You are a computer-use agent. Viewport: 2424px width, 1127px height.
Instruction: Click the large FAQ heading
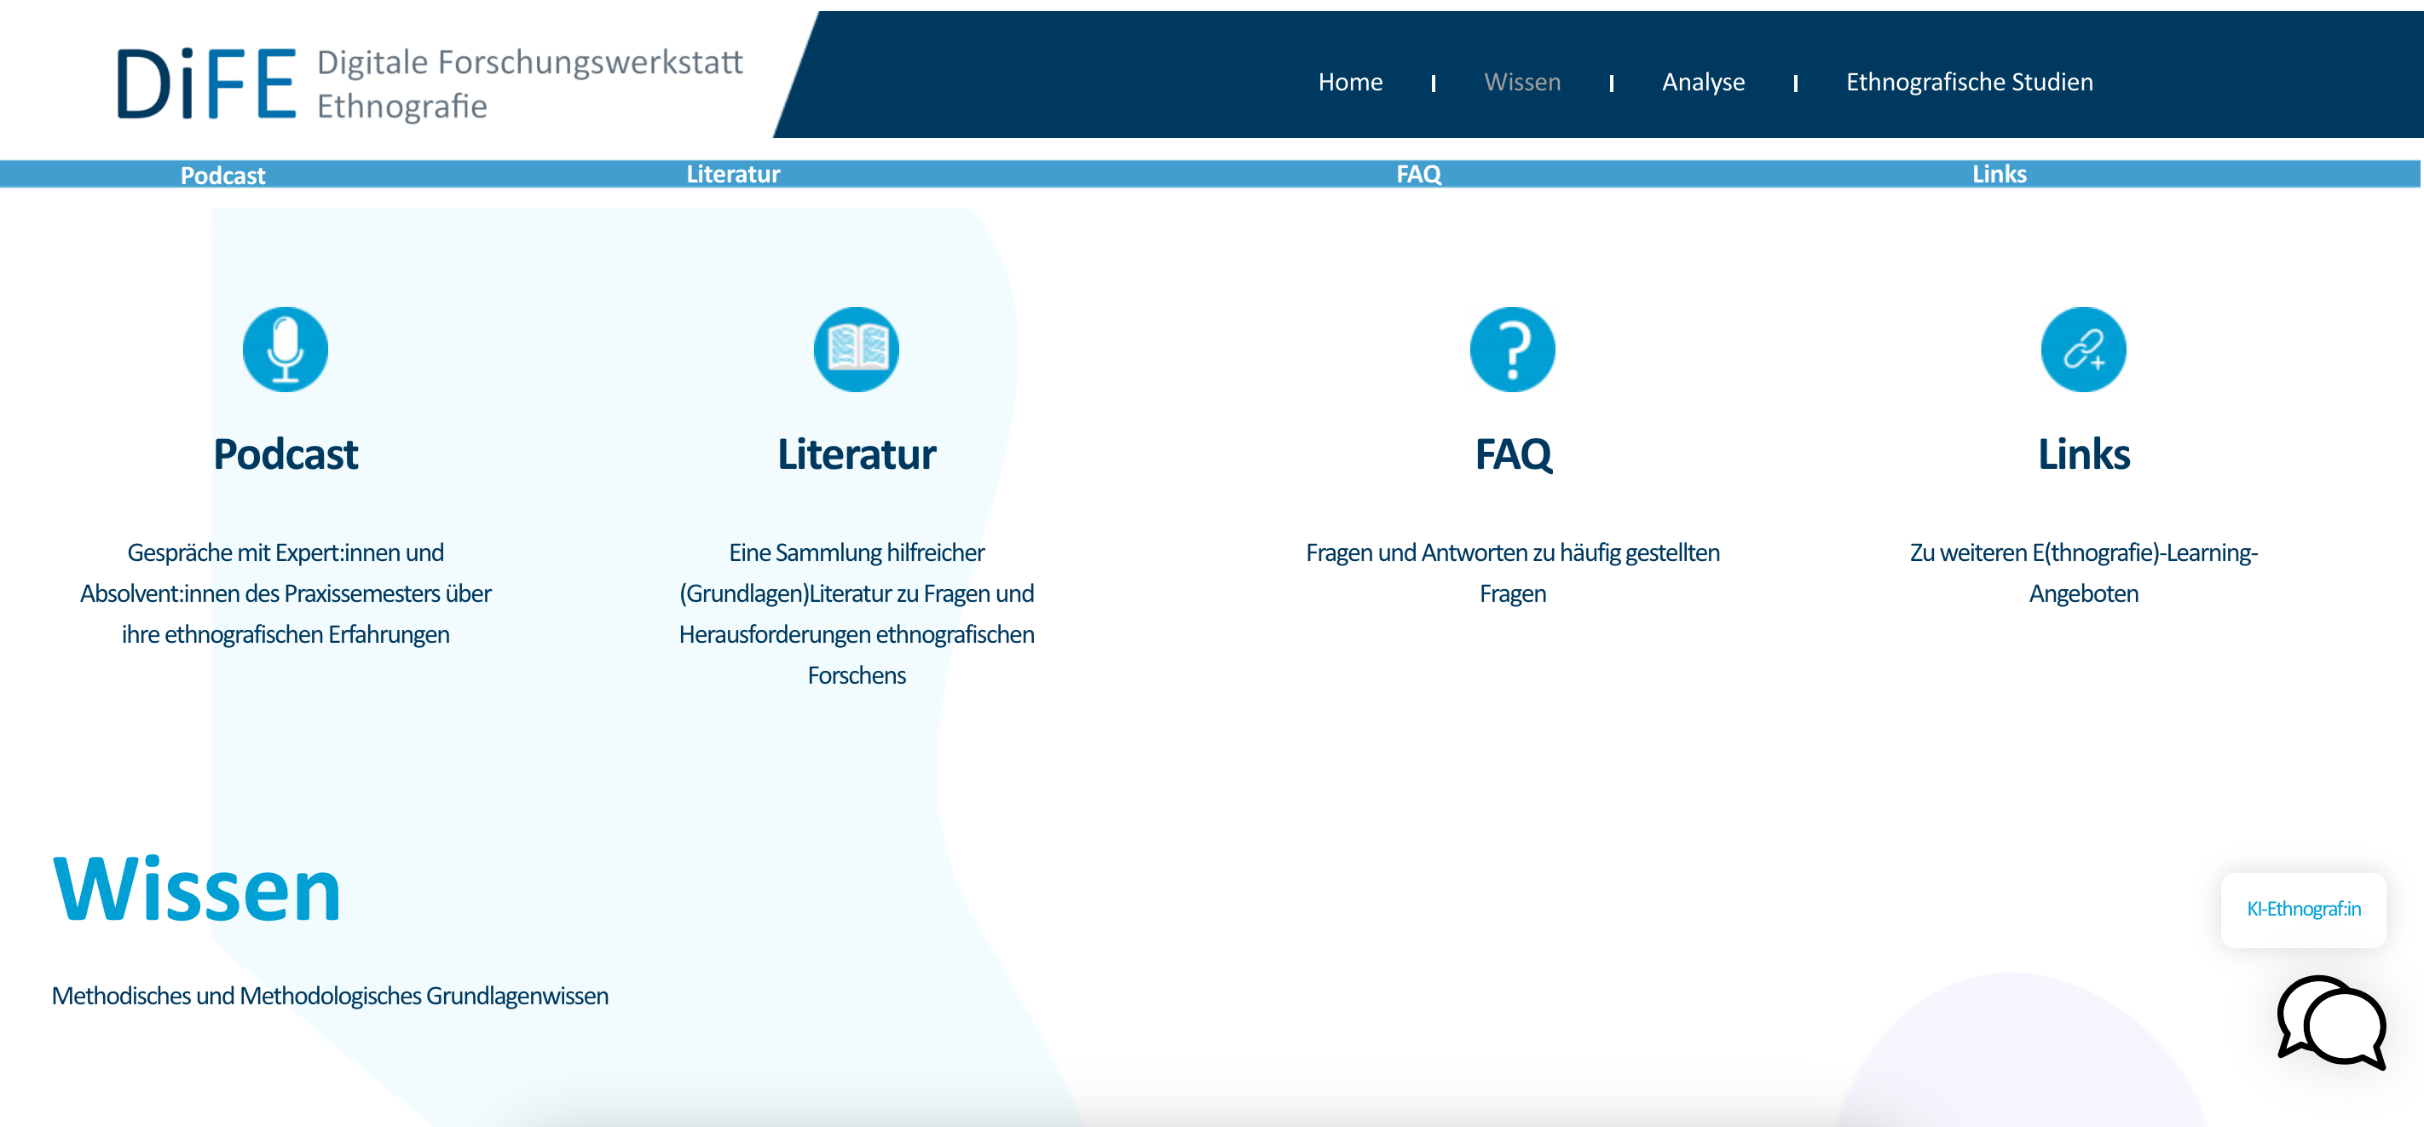click(x=1513, y=454)
